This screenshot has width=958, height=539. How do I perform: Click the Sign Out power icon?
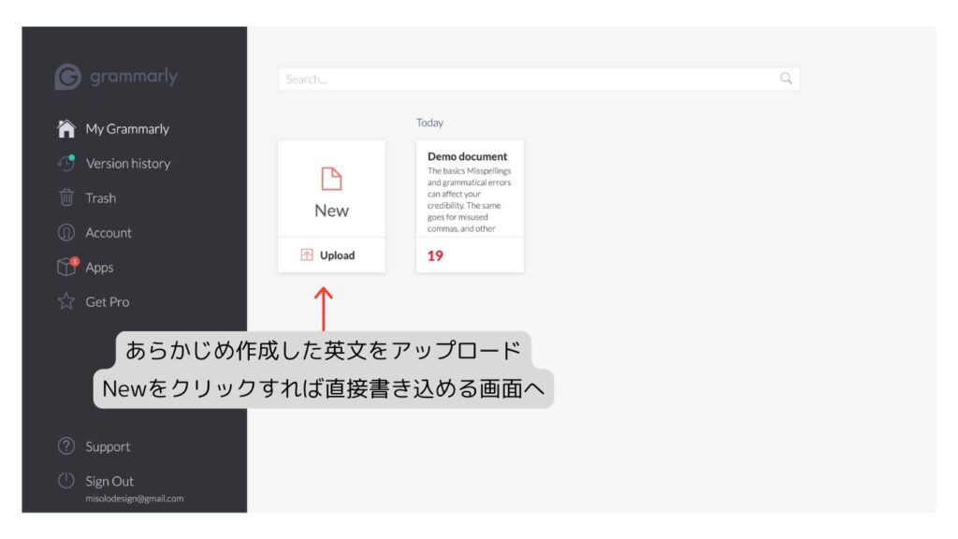pyautogui.click(x=66, y=481)
